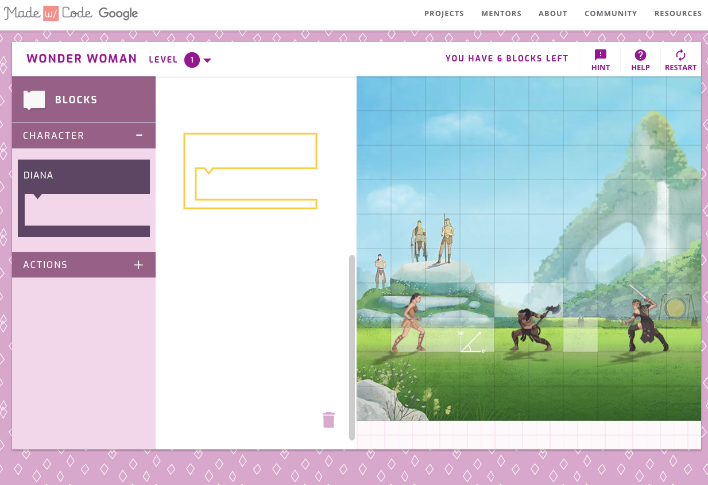Screen dimensions: 708x485
Task: Open the LEVEL dropdown arrow
Action: point(207,59)
